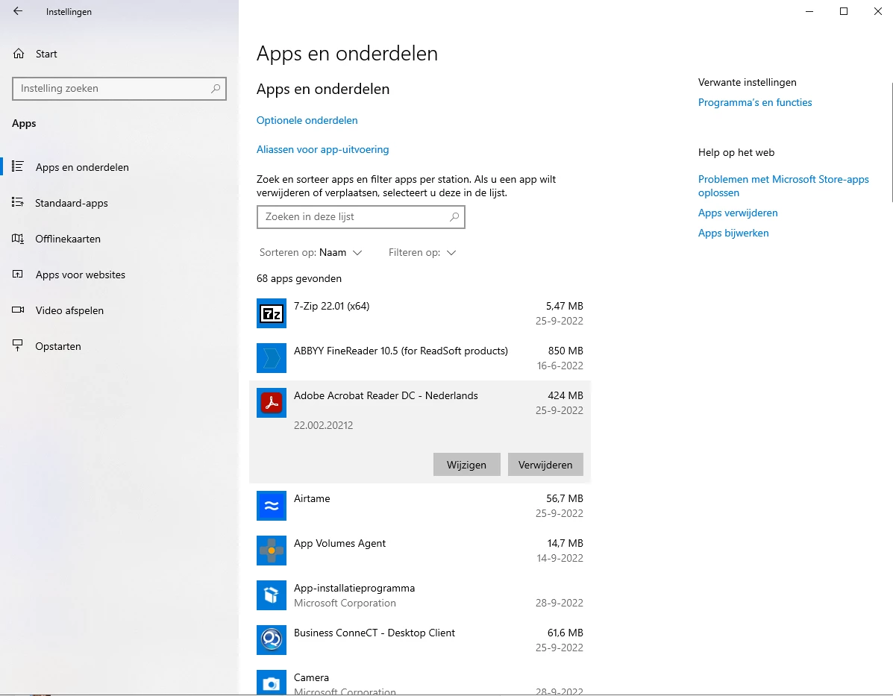Go to Start settings home

(119, 54)
